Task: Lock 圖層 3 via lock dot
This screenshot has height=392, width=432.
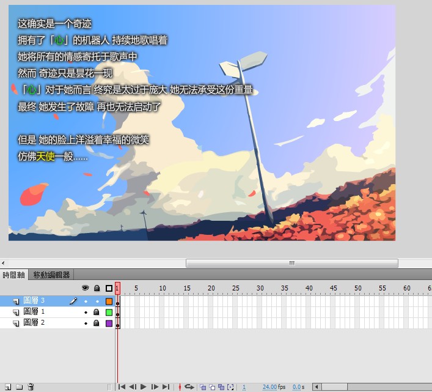Action: pos(97,301)
